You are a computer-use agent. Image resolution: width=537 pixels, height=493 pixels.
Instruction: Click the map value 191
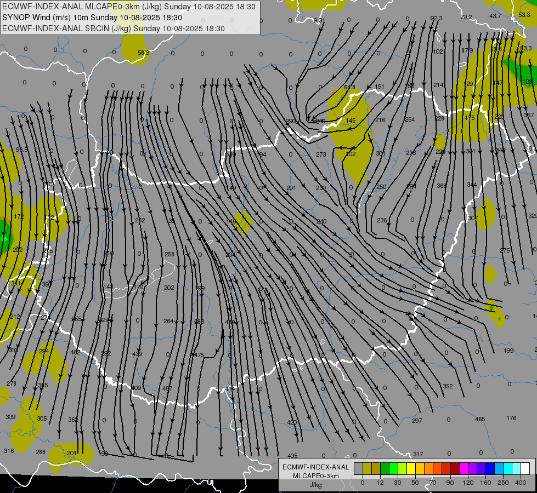click(x=380, y=87)
